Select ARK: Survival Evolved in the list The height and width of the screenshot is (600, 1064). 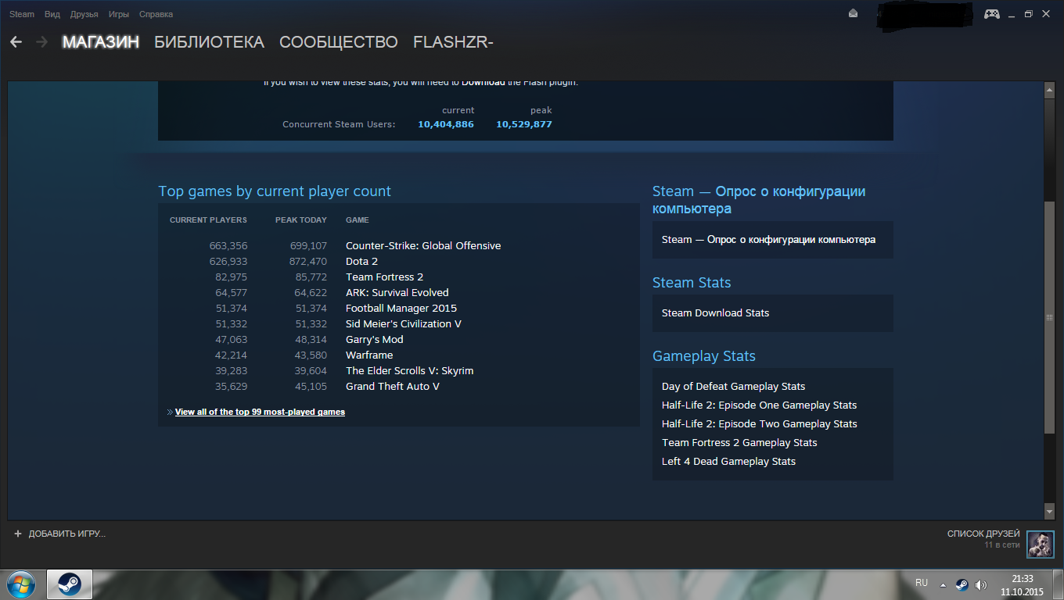397,293
